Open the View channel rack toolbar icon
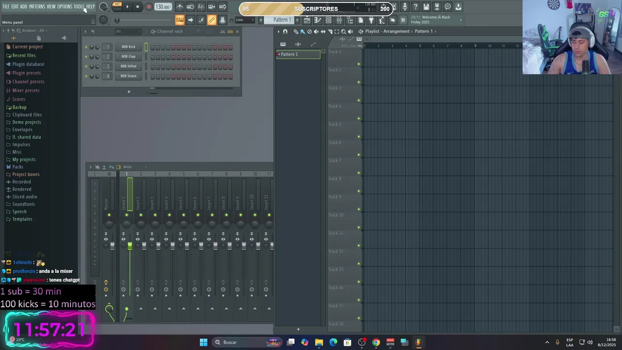622x350 pixels. pyautogui.click(x=328, y=20)
